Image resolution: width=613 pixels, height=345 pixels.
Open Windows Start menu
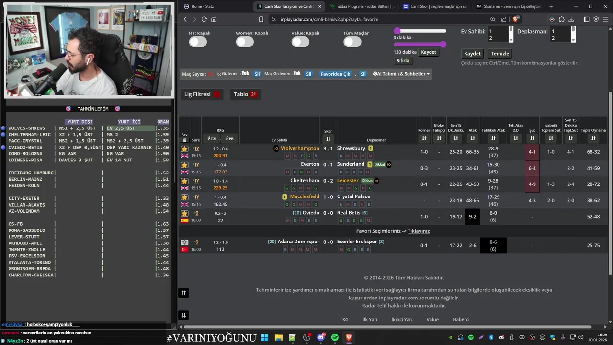point(264,337)
